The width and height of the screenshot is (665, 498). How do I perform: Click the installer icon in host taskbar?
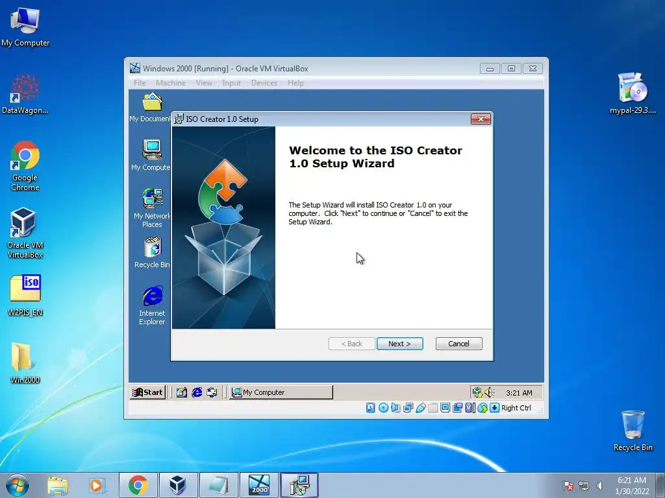[x=299, y=485]
